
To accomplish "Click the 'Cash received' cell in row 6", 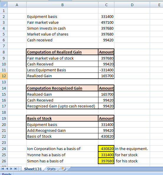I will 62,40.
